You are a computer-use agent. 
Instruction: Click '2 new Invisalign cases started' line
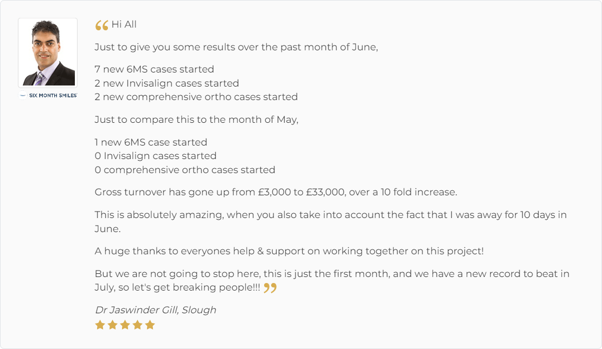pos(167,83)
